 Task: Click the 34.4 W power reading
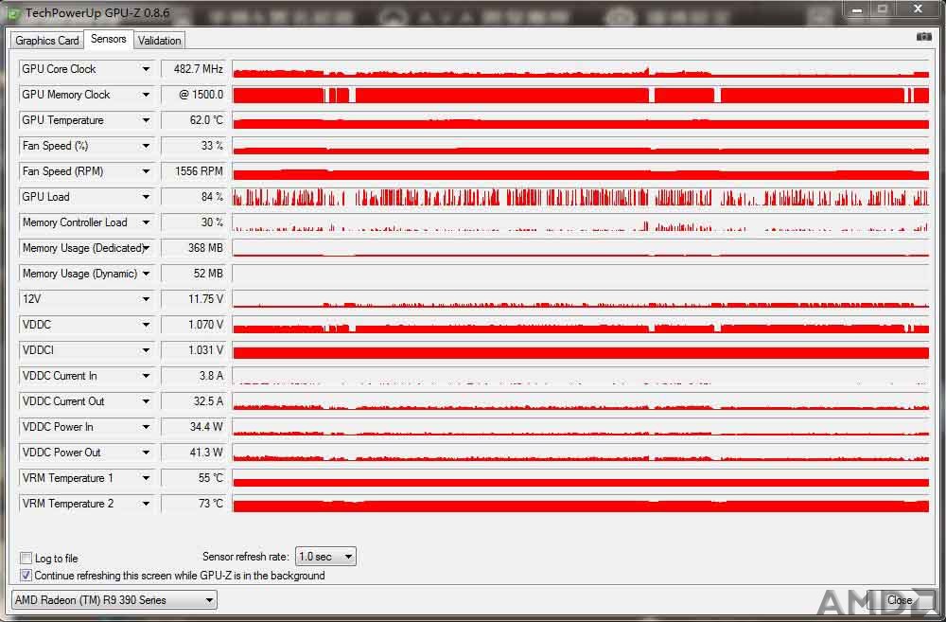click(x=194, y=427)
